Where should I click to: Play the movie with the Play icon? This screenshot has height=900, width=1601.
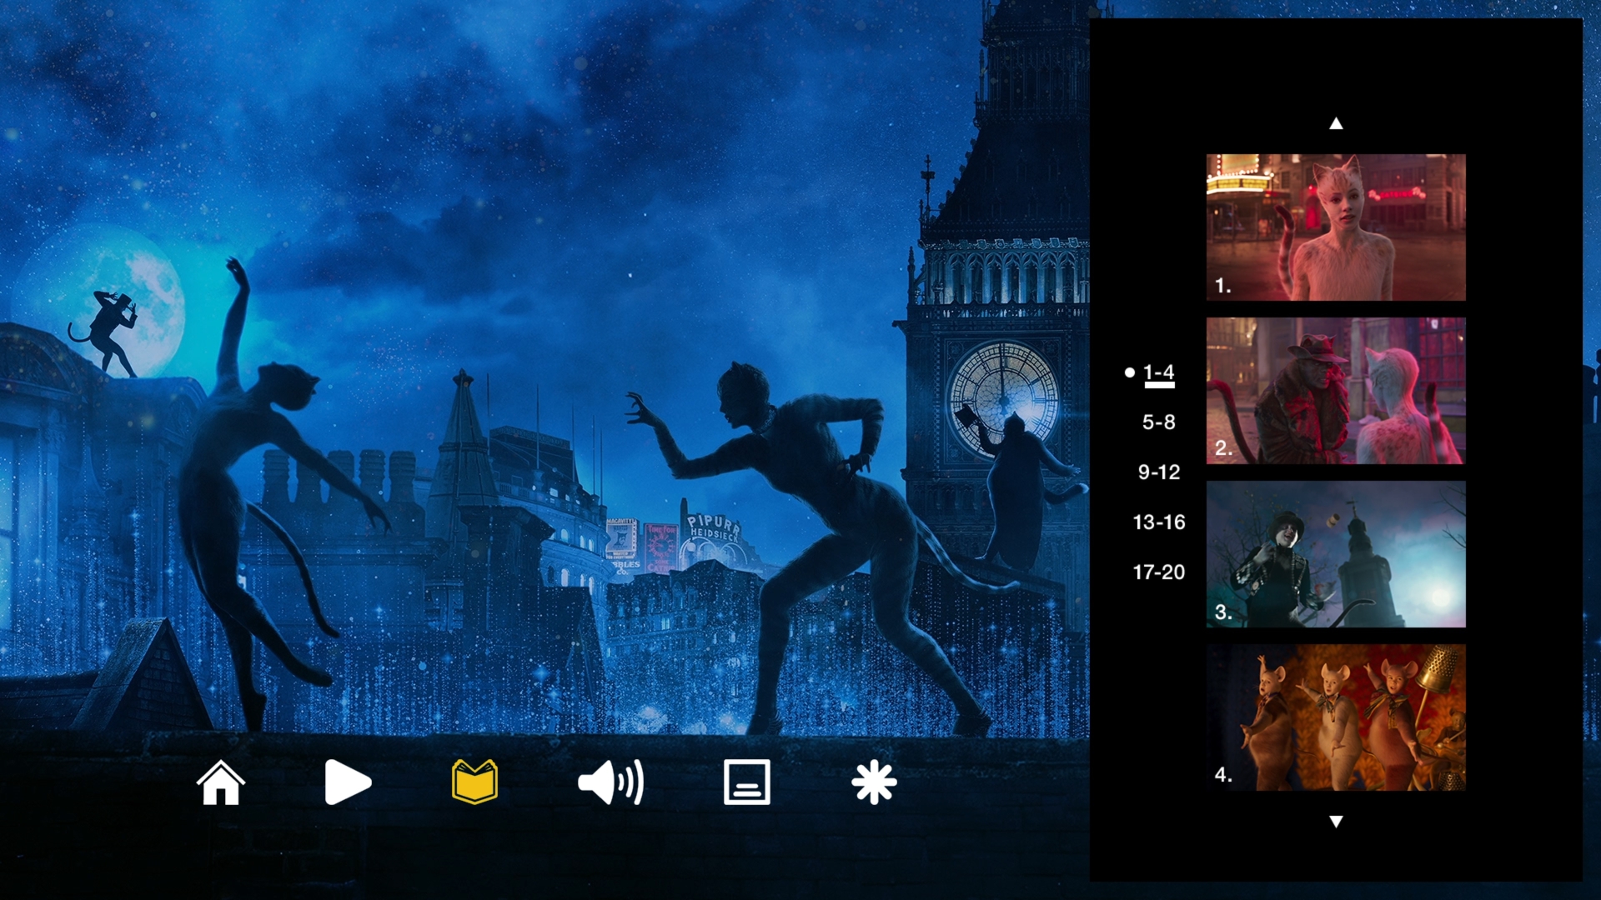pos(348,782)
